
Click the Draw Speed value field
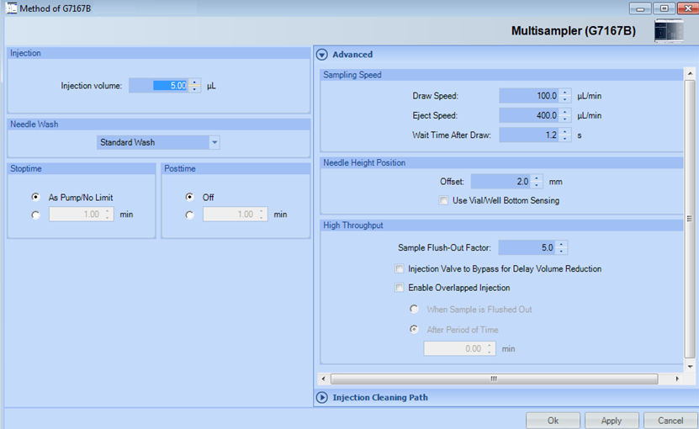pos(528,96)
